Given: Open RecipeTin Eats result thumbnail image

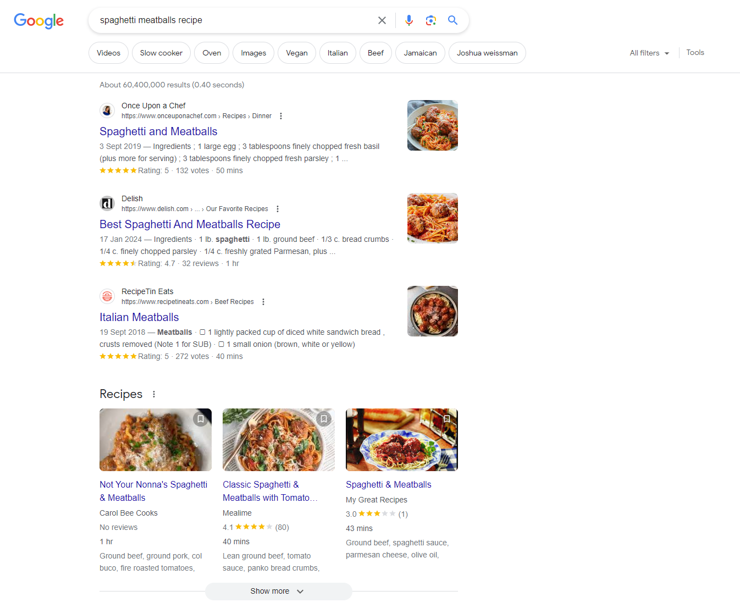Looking at the screenshot, I should (x=433, y=311).
